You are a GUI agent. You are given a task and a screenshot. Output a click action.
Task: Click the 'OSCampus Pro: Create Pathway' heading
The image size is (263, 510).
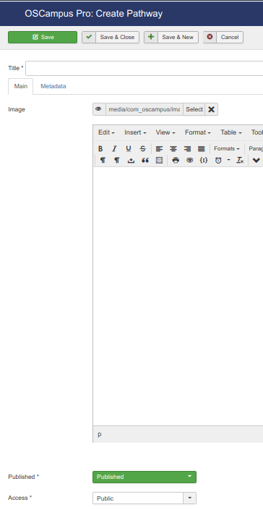click(x=93, y=14)
